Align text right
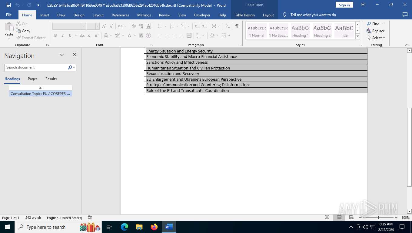412x233 pixels. (x=174, y=35)
